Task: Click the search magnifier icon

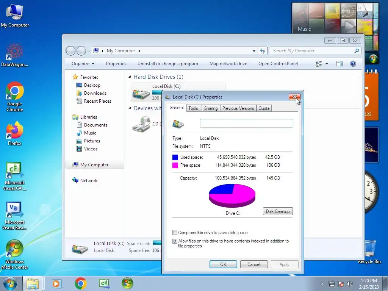Action: 357,51
